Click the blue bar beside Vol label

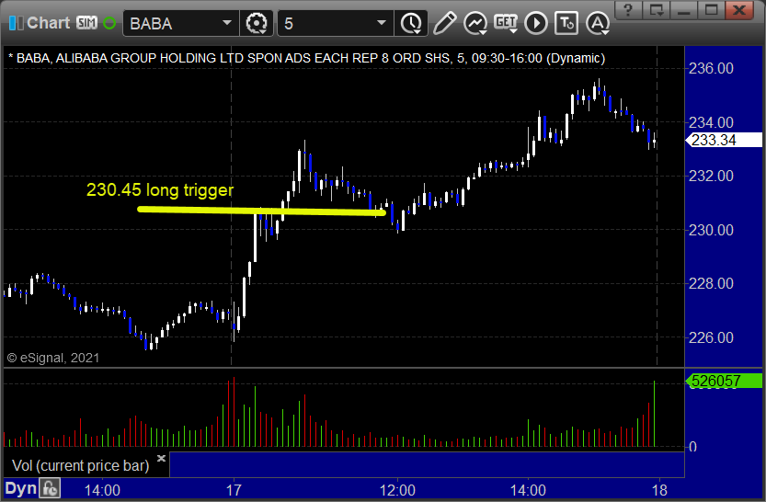coord(427,465)
